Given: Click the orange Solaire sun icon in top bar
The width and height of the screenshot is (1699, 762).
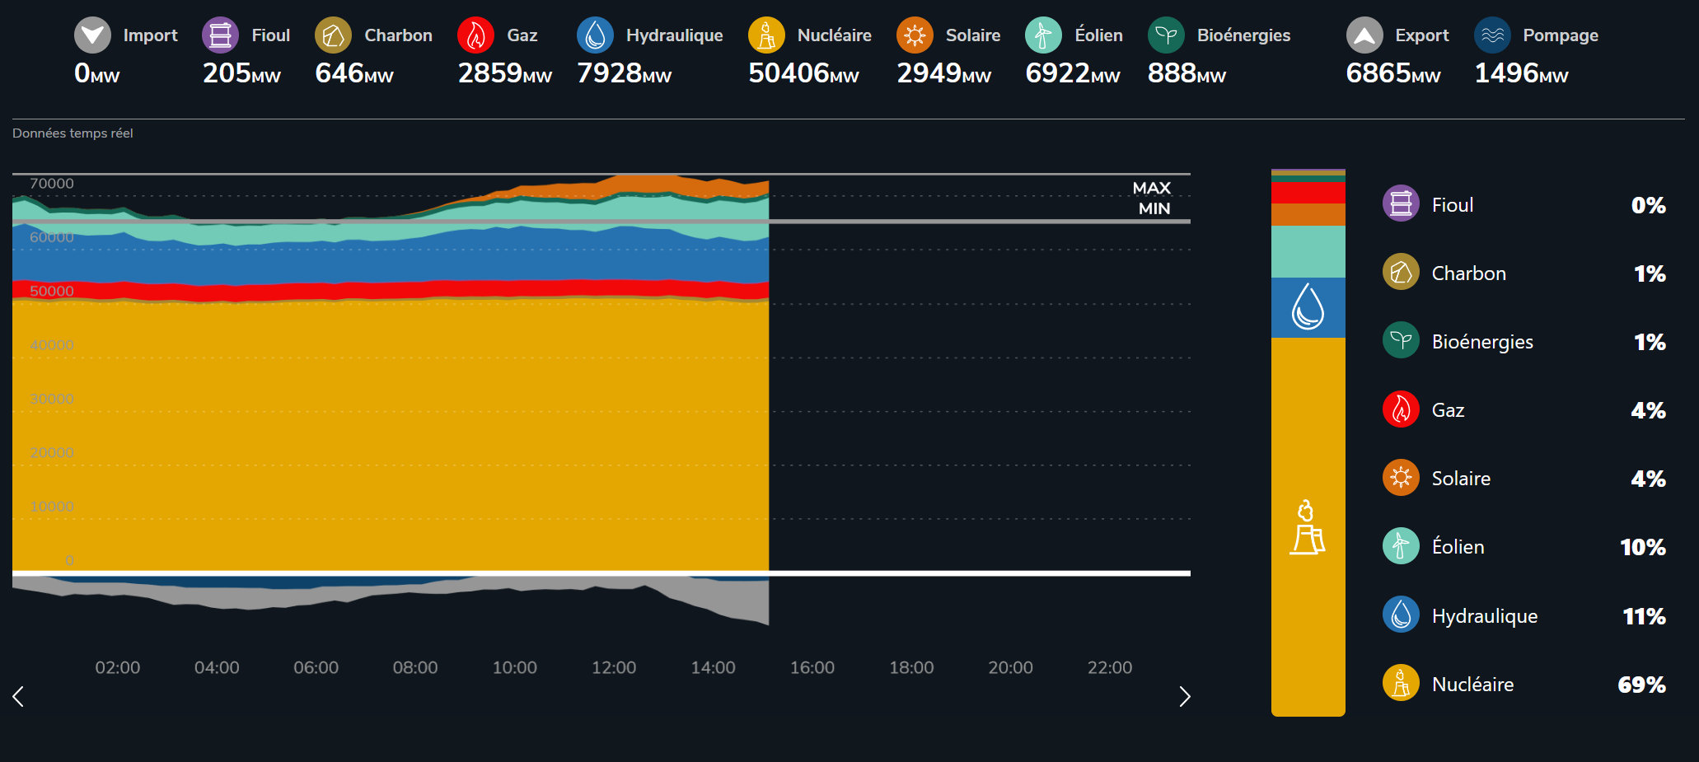Looking at the screenshot, I should (915, 35).
